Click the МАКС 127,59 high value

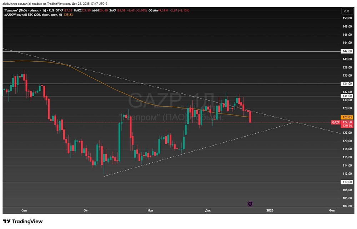[x=82, y=10]
